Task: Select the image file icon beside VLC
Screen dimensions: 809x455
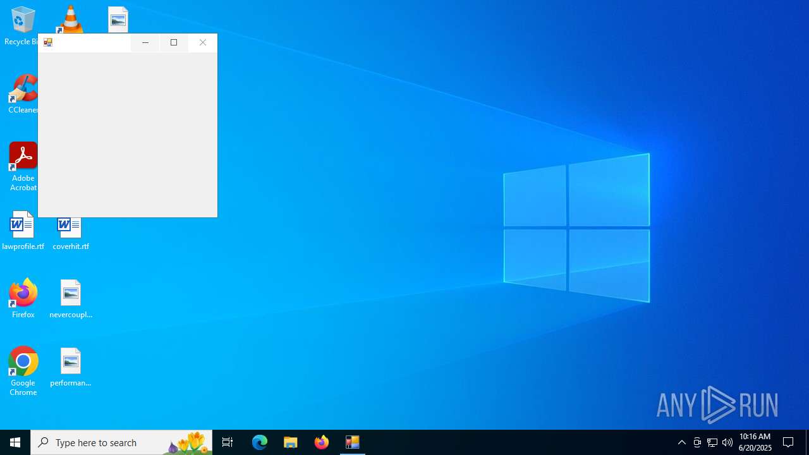Action: coord(118,19)
